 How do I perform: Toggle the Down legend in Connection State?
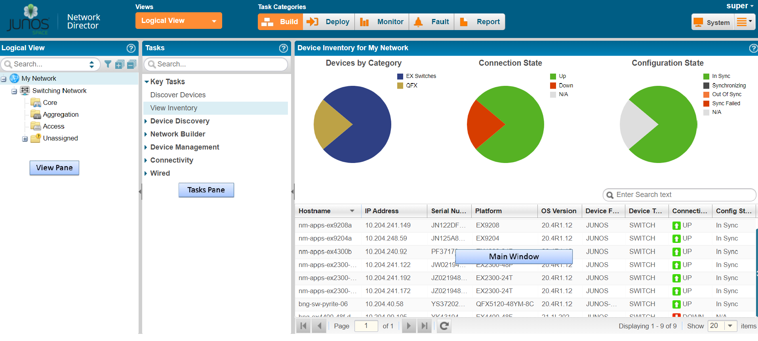pyautogui.click(x=566, y=85)
